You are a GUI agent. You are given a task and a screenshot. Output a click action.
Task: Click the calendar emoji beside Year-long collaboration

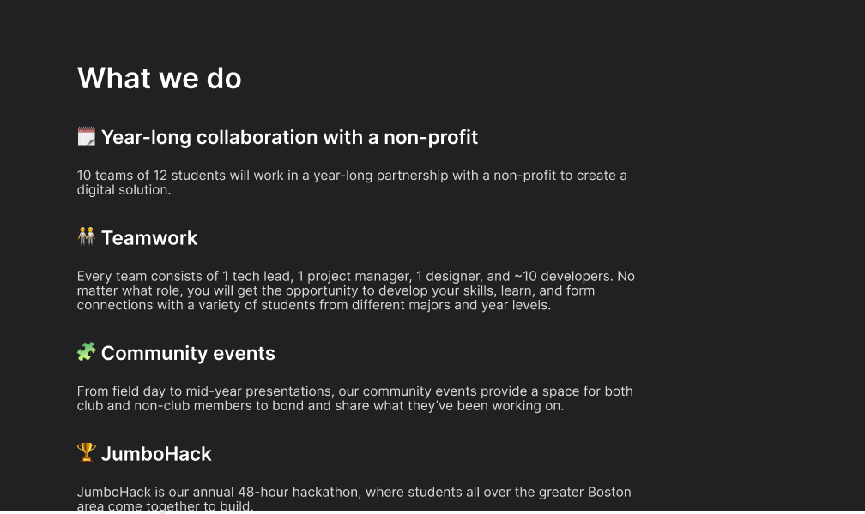(x=87, y=136)
